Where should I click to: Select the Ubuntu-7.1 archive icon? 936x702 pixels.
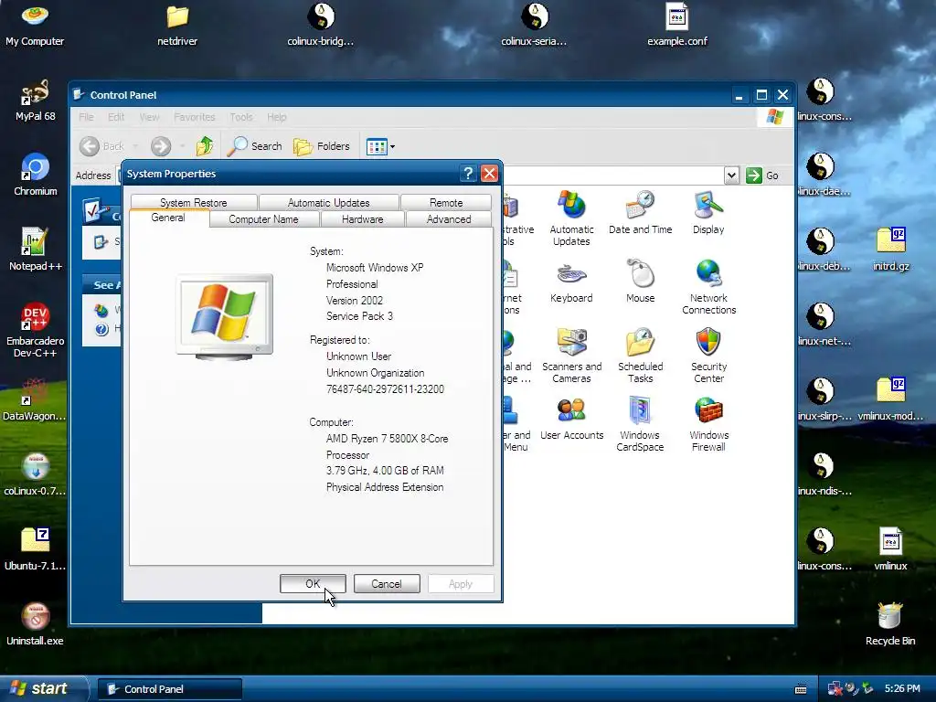pyautogui.click(x=35, y=549)
